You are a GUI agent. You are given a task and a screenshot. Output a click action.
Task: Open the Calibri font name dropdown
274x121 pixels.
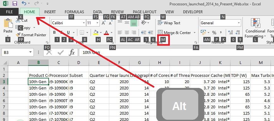pos(84,23)
